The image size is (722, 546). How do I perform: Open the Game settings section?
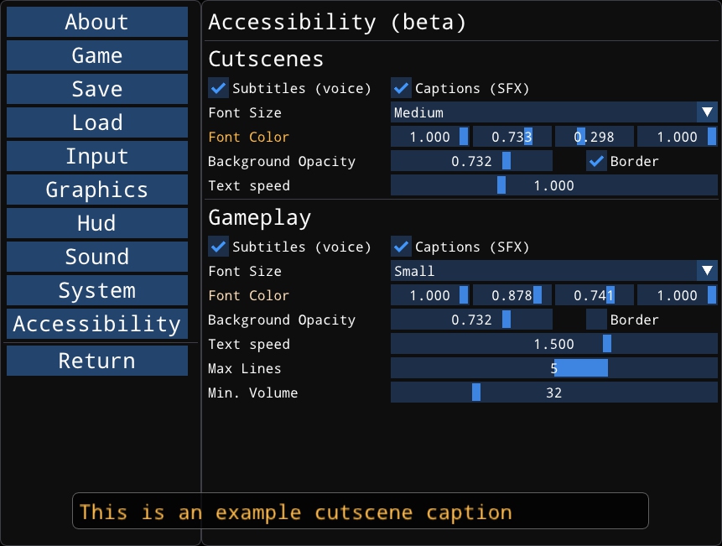tap(97, 55)
